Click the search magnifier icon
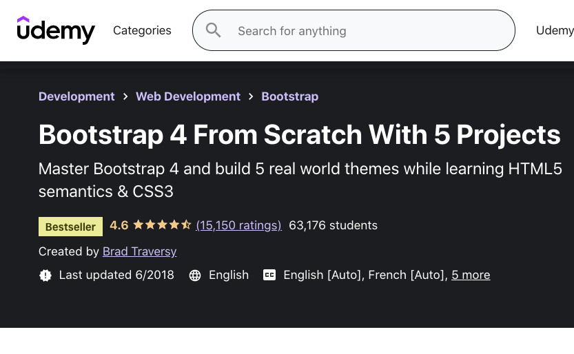Screen dimensions: 574x354 214,30
